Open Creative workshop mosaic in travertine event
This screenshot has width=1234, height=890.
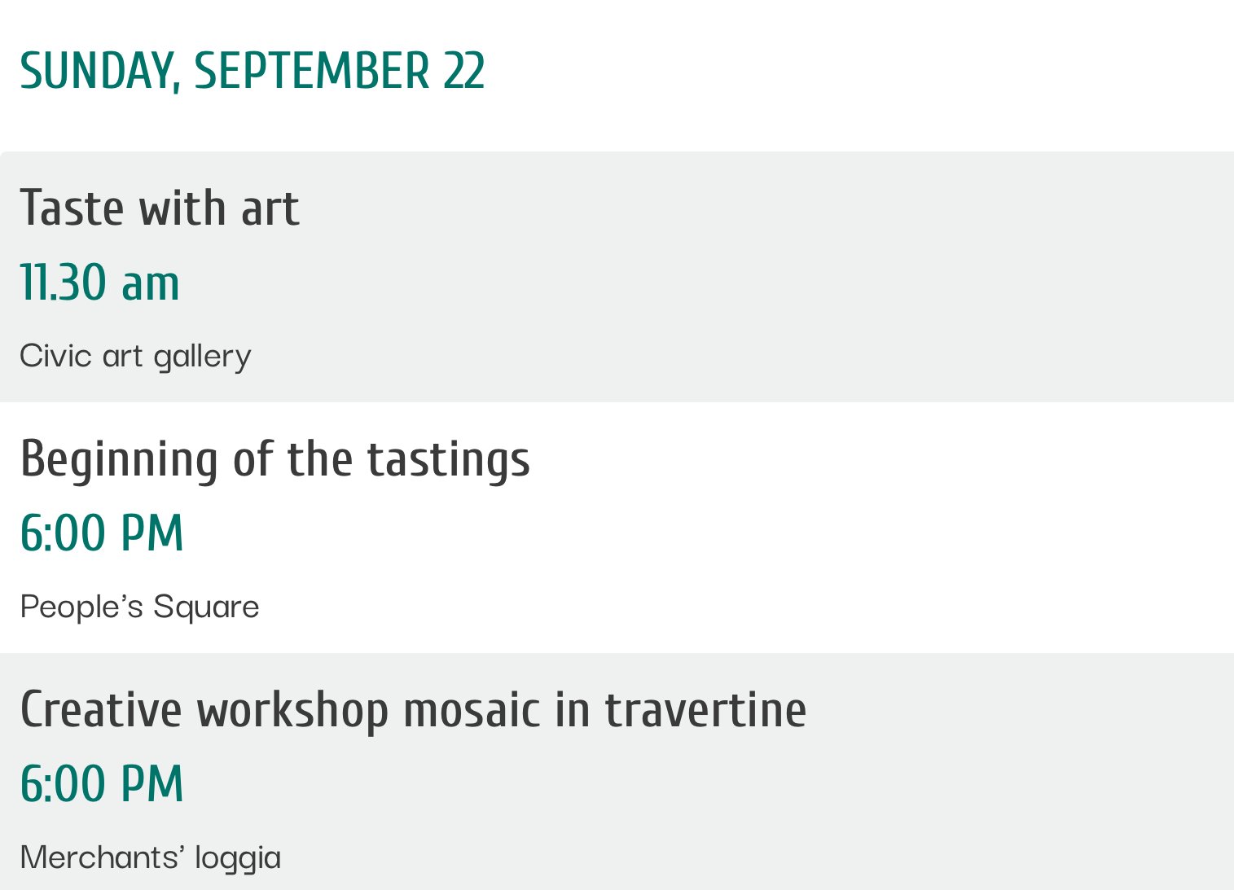[413, 709]
